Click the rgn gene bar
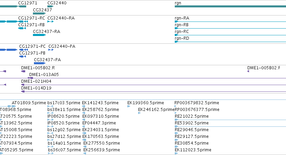Image resolution: width=286 pixels, height=155 pixels. coord(230,6)
